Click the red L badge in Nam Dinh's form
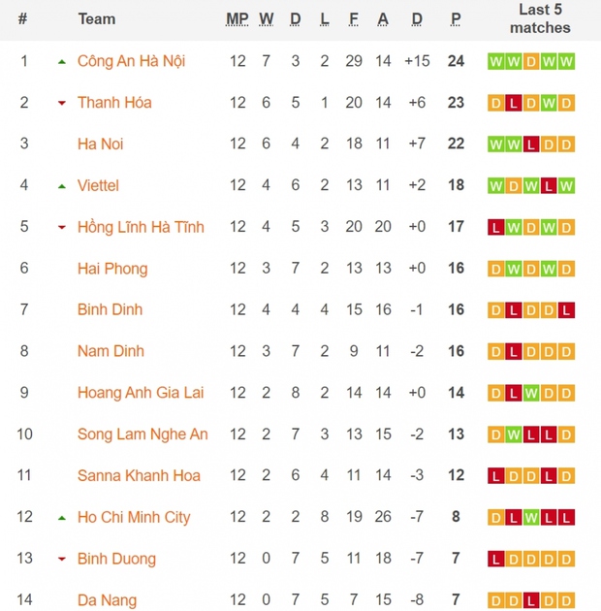The height and width of the screenshot is (611, 601). tap(514, 352)
